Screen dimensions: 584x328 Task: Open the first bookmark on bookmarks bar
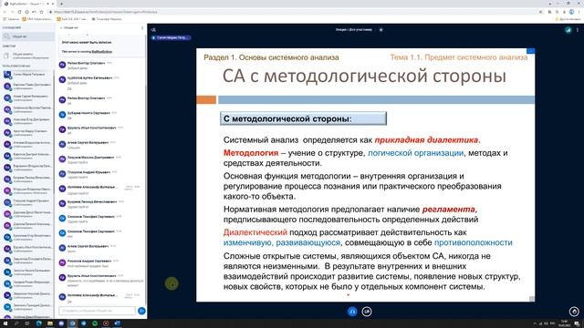point(11,19)
